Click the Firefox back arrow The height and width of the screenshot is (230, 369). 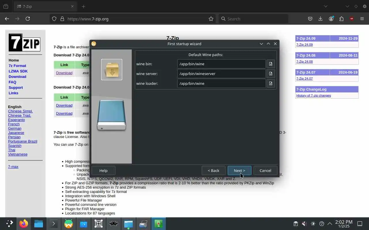[7, 19]
